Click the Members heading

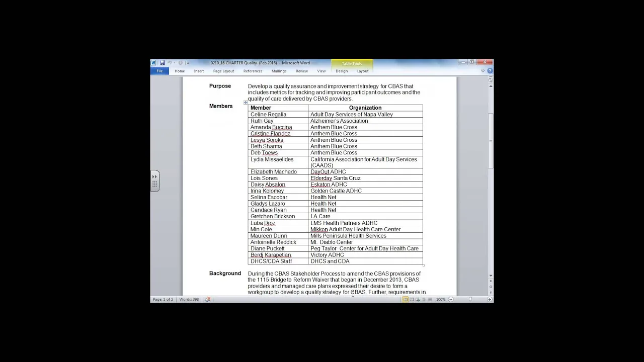pos(221,106)
